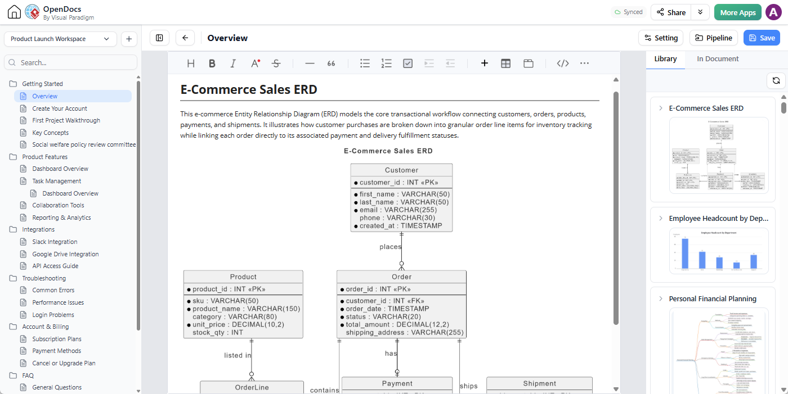Viewport: 788px width, 394px height.
Task: Open Subscription Plans page
Action: 57,339
